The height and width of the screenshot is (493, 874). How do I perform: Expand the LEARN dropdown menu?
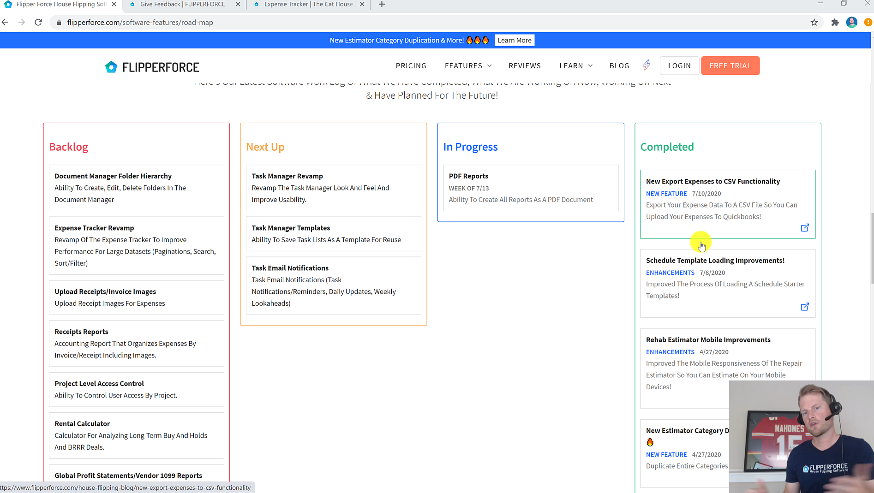(576, 65)
